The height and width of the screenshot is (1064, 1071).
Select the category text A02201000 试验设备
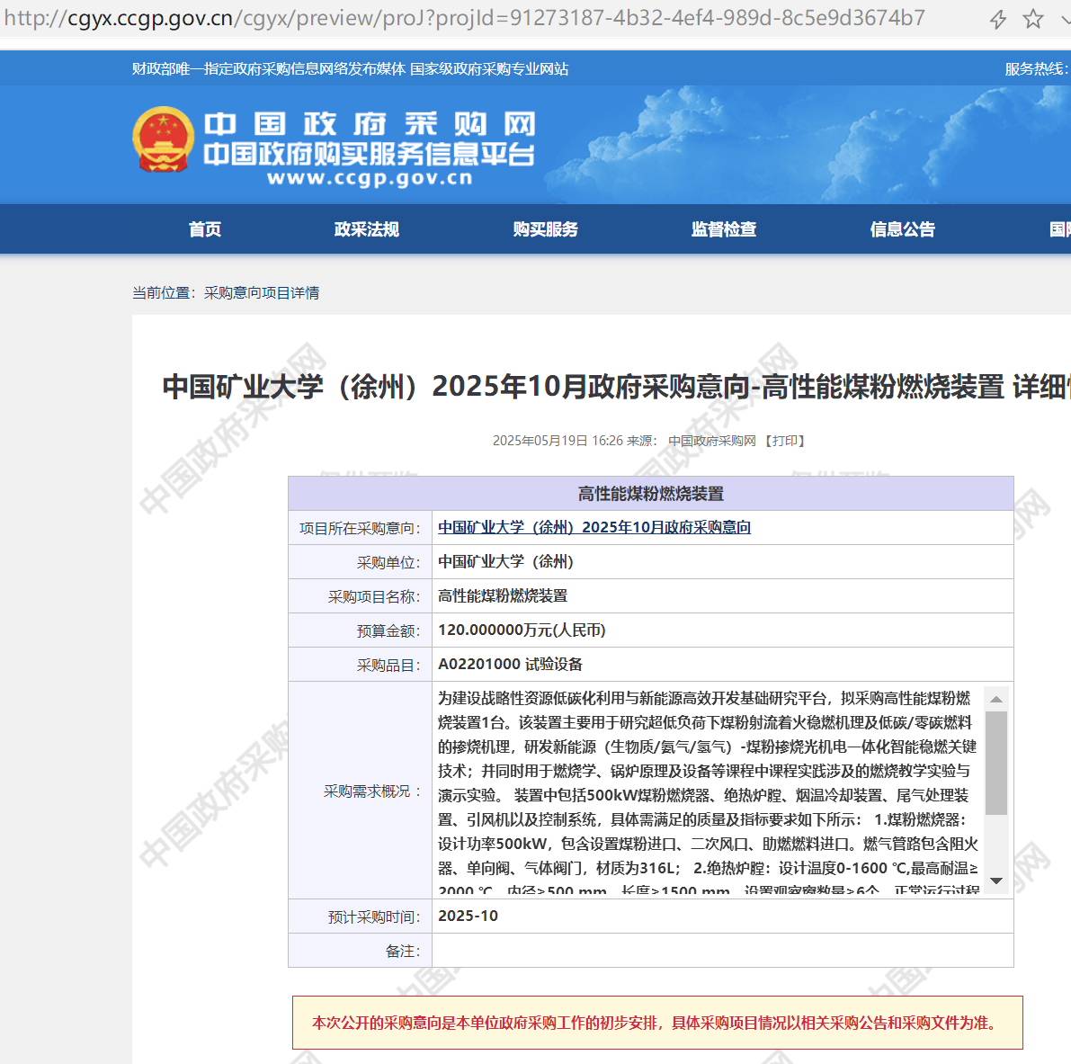click(510, 665)
